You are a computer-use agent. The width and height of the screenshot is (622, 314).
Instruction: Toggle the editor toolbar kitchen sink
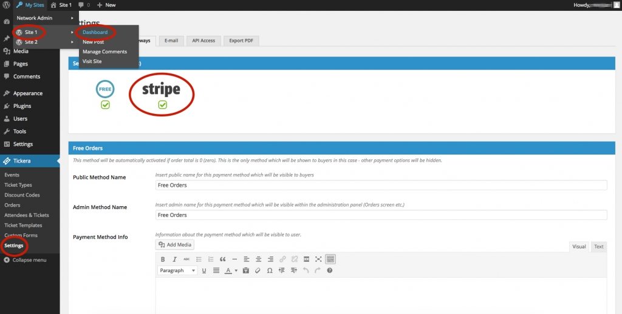pyautogui.click(x=330, y=259)
